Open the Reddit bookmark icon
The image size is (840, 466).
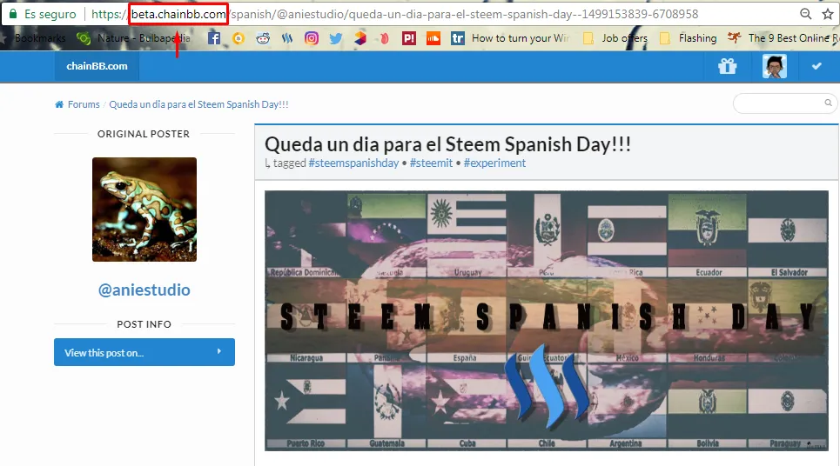(263, 38)
